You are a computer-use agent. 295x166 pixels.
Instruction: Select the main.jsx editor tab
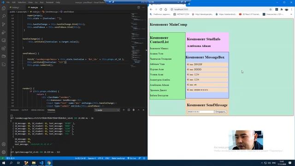point(34,7)
